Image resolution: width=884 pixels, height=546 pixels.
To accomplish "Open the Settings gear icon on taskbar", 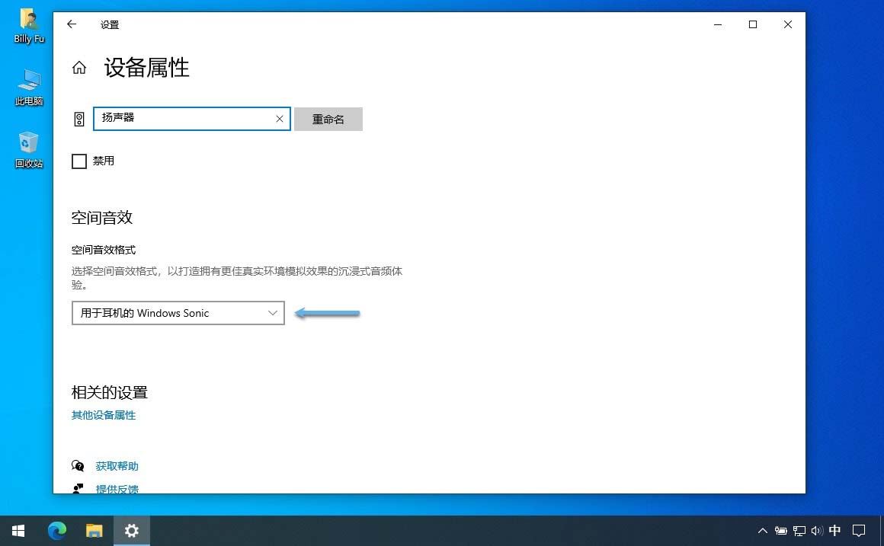I will pos(131,531).
